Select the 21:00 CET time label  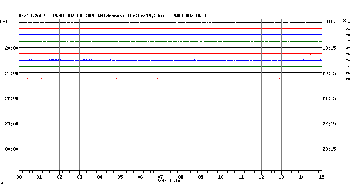[12, 73]
